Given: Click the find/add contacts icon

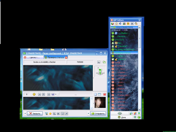Looking at the screenshot, I should coord(131,113).
